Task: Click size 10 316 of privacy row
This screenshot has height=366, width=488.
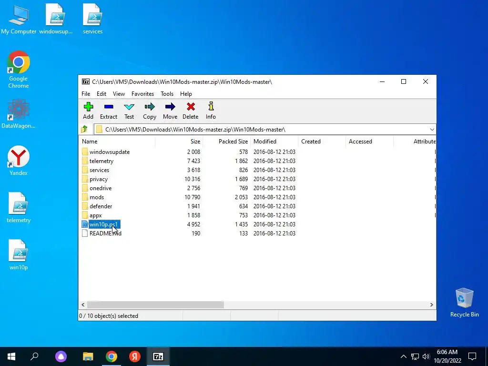Action: coord(193,179)
